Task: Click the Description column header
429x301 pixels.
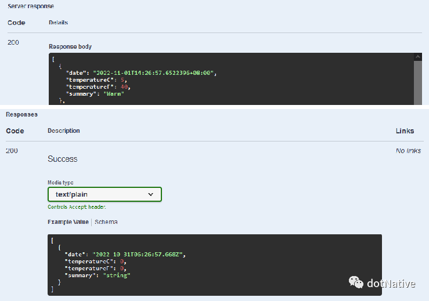Action: pyautogui.click(x=64, y=130)
